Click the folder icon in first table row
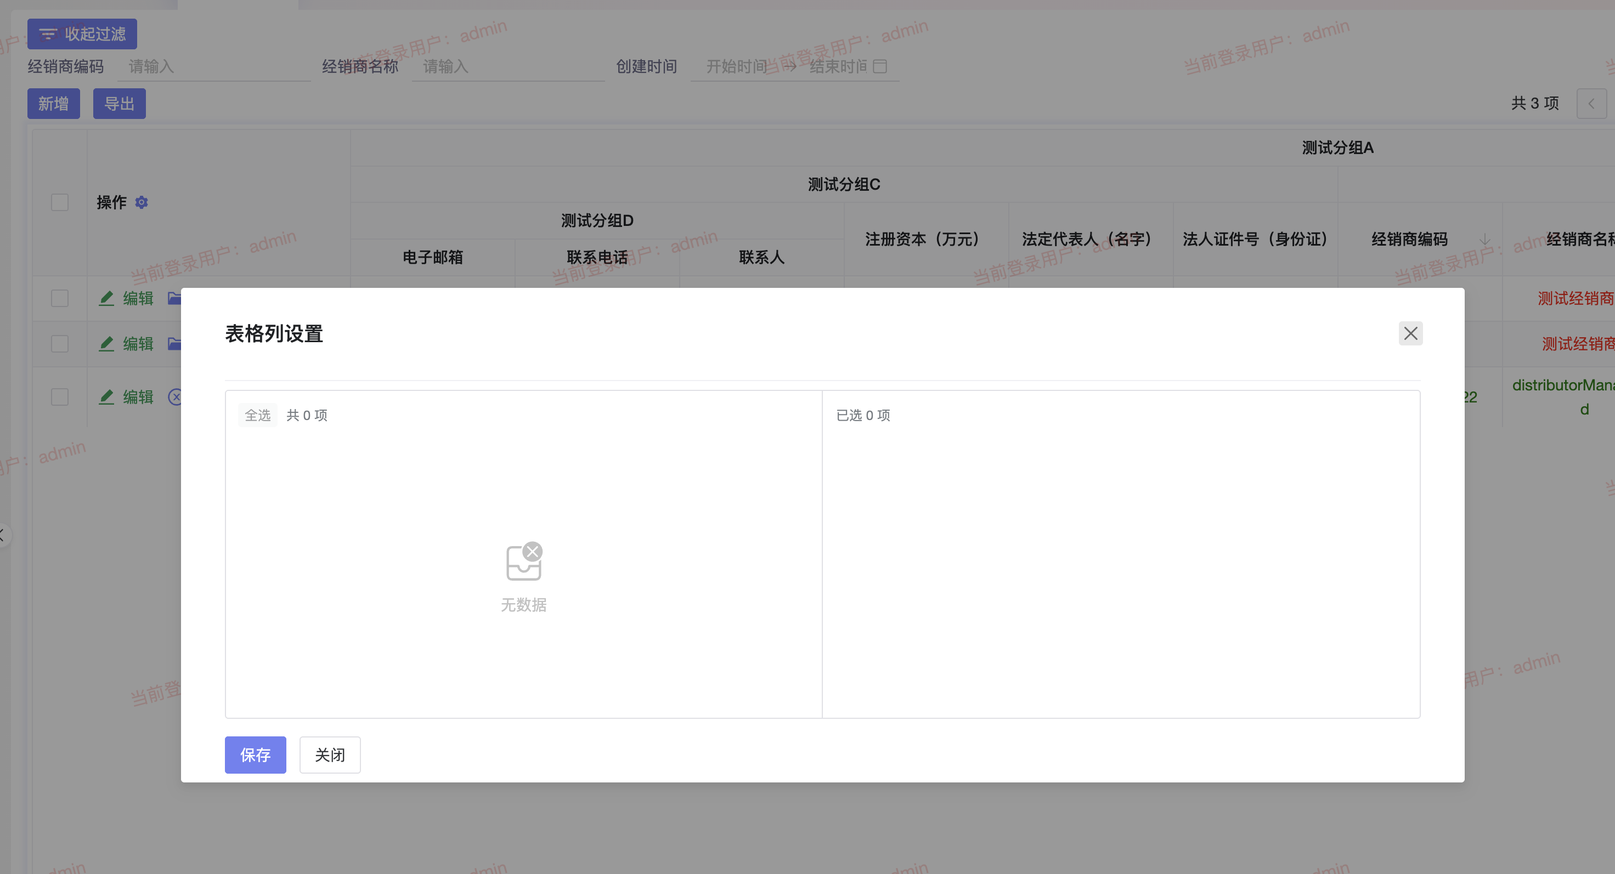This screenshot has width=1615, height=874. coord(174,298)
